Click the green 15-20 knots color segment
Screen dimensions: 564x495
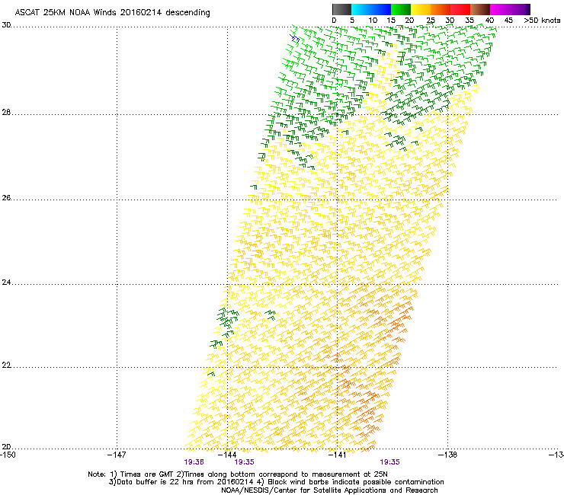click(x=400, y=9)
